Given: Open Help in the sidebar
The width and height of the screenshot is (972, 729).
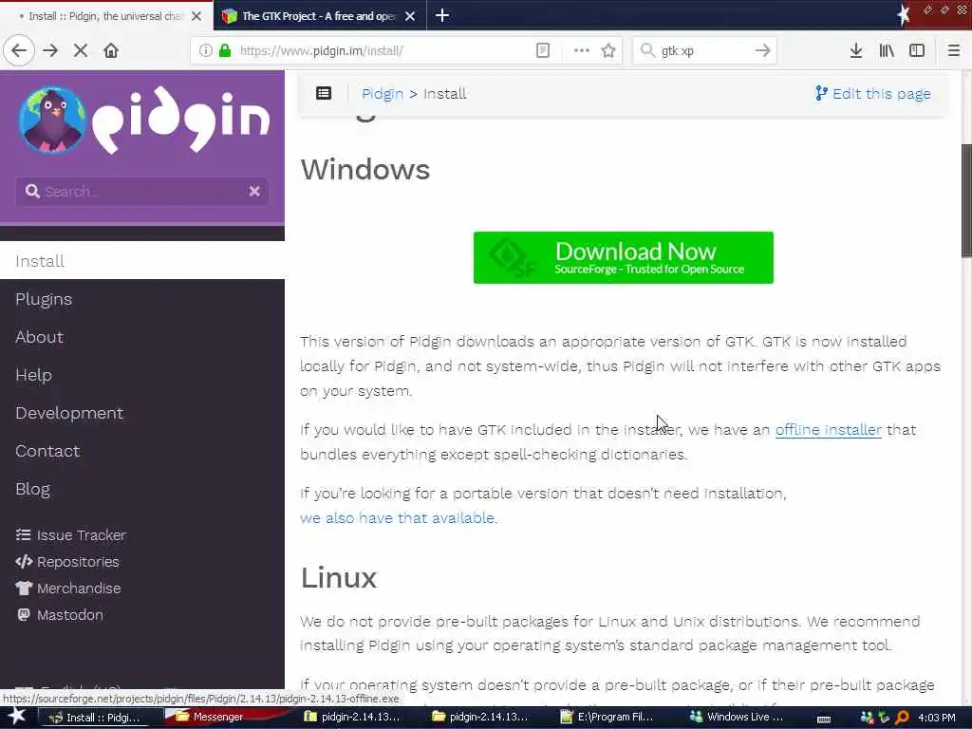Looking at the screenshot, I should point(33,375).
